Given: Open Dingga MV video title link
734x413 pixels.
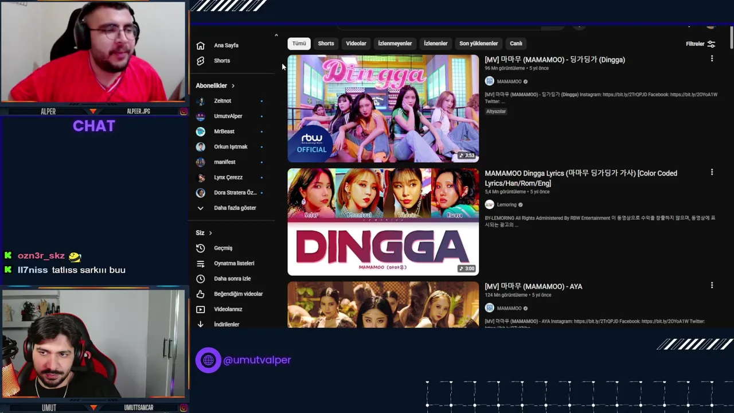Looking at the screenshot, I should click(555, 60).
